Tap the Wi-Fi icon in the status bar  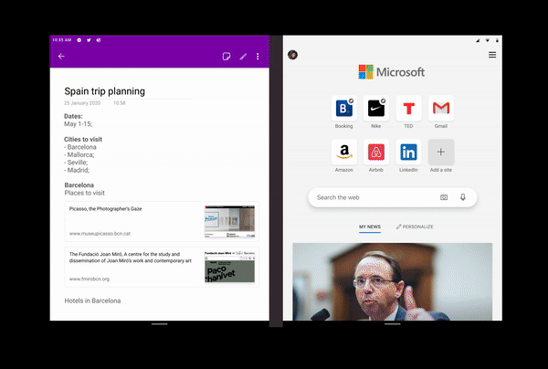click(x=487, y=40)
